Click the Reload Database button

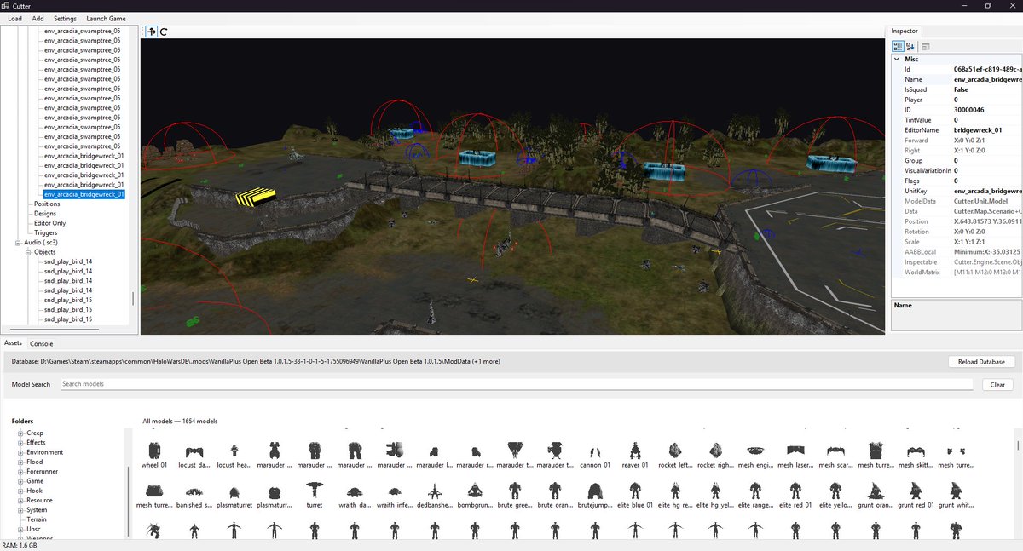pyautogui.click(x=981, y=362)
